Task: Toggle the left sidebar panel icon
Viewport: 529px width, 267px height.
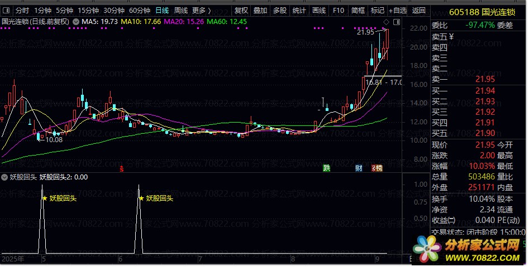Action: pos(6,11)
